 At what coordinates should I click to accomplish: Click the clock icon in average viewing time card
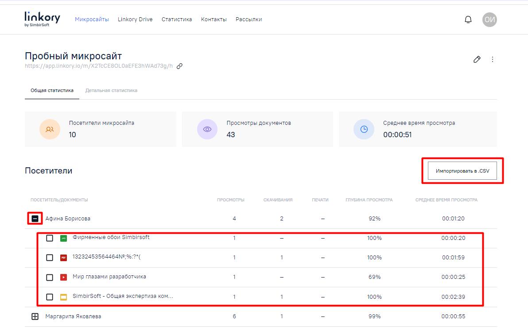364,129
